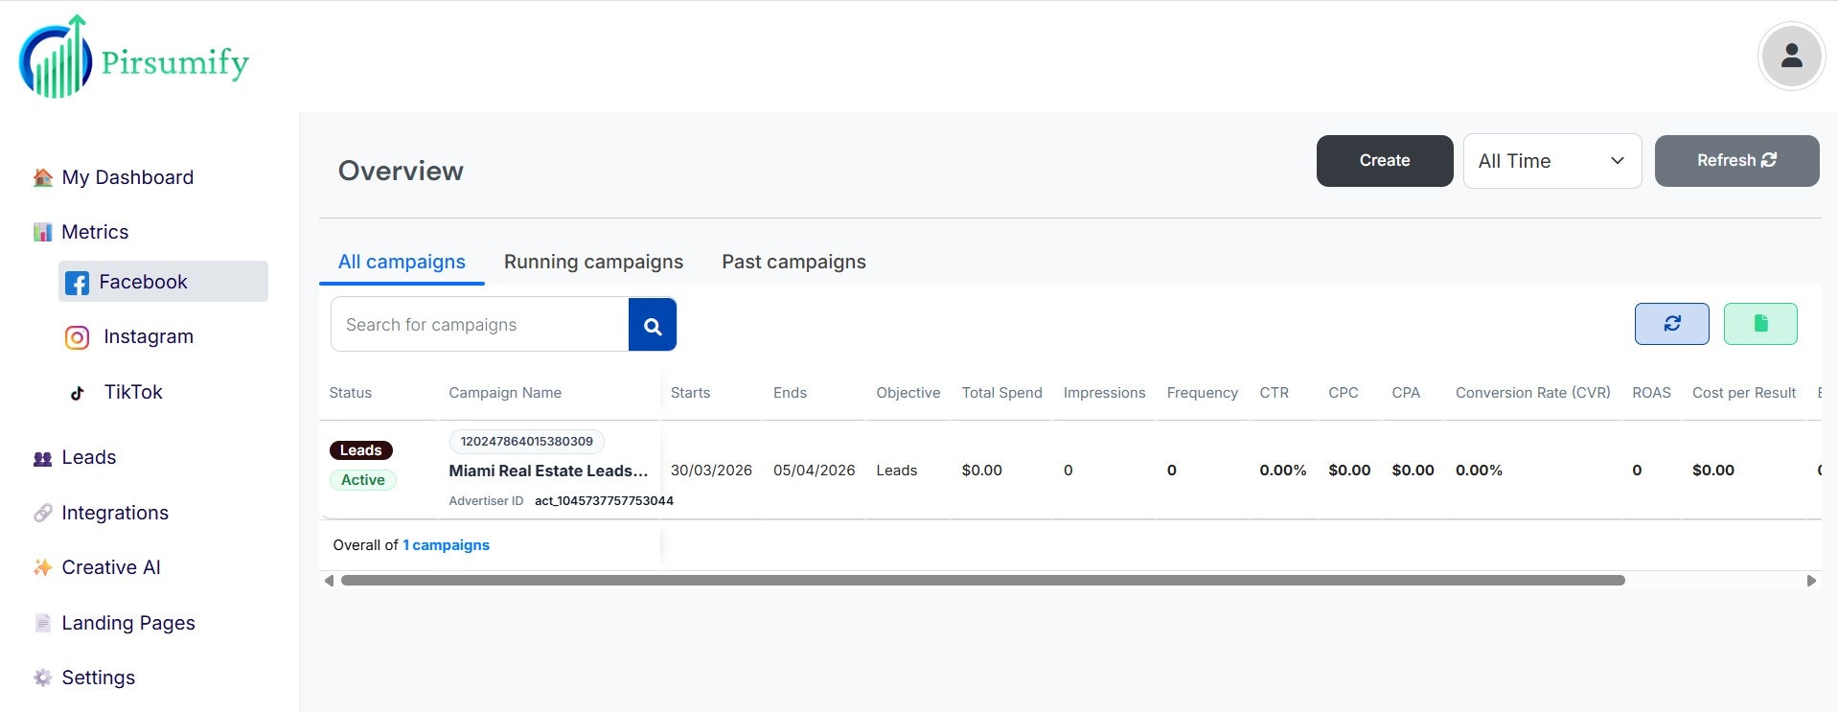Click the Active status badge
The width and height of the screenshot is (1838, 712).
(363, 480)
